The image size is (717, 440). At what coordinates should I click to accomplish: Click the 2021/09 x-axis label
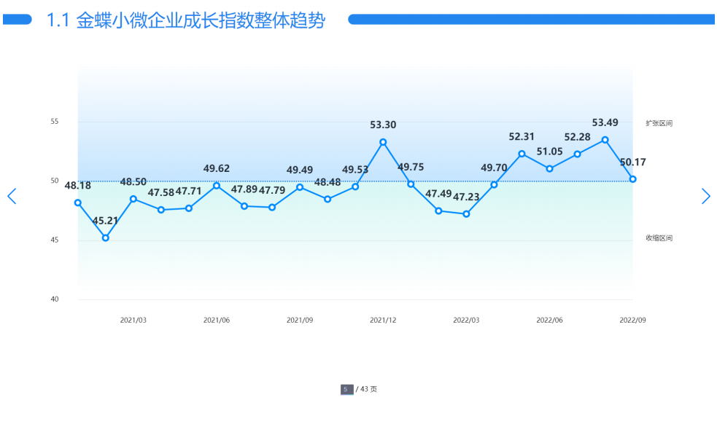point(300,321)
